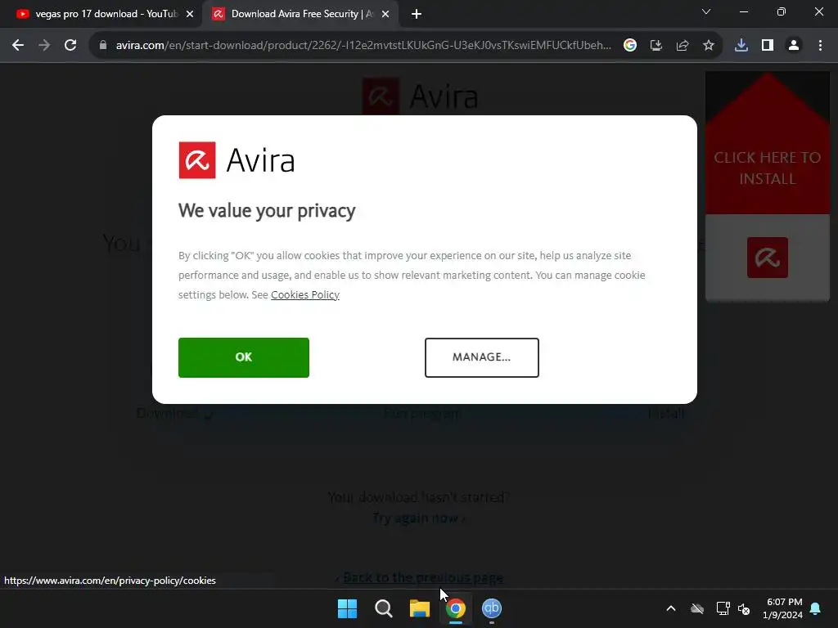Open the Chrome downloads icon
The image size is (838, 628).
point(741,46)
